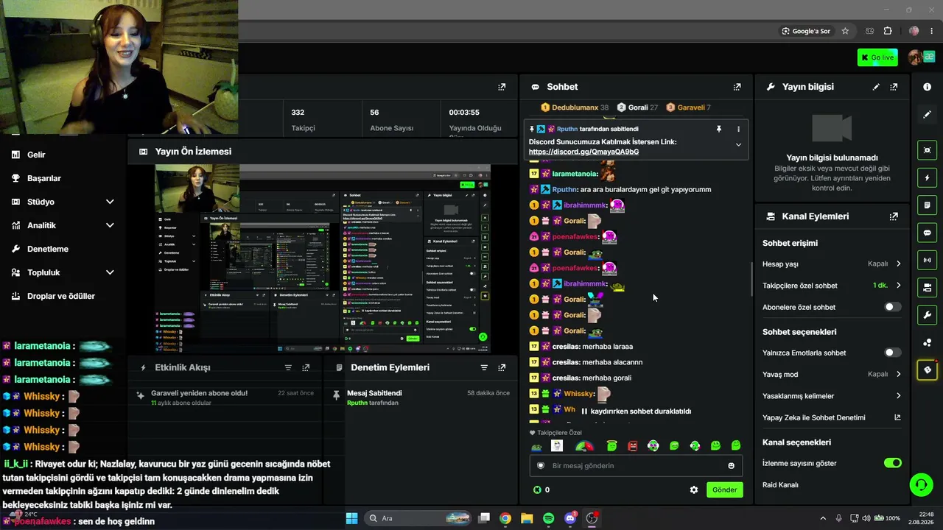Unpin the pinned Discord chat message
Screen dimensions: 943x530
(x=719, y=129)
